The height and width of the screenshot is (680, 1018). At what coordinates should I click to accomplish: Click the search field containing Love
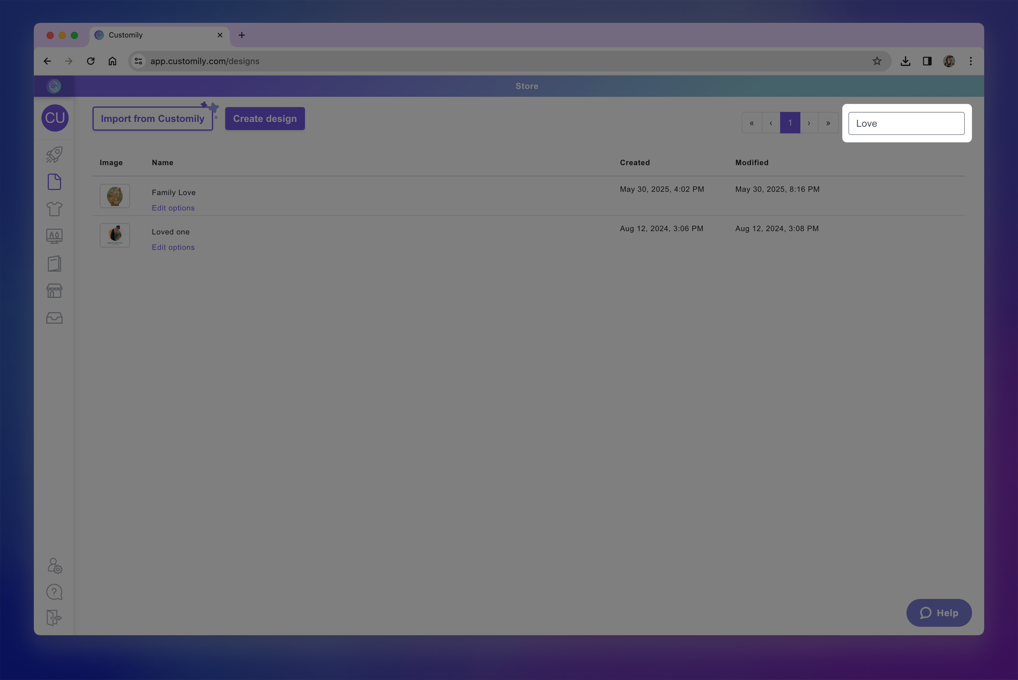point(906,124)
